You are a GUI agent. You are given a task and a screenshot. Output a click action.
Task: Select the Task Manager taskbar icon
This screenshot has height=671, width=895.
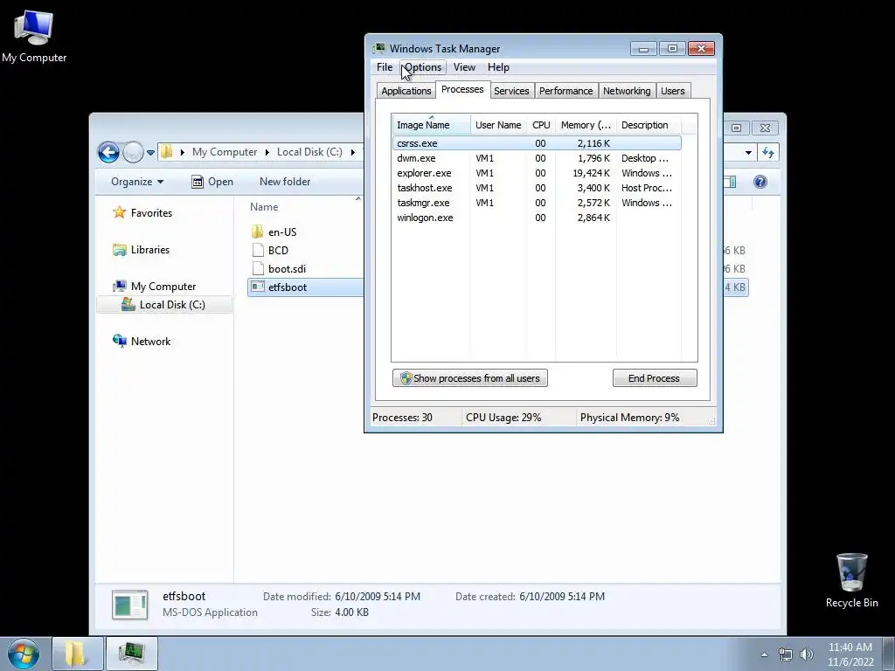click(x=132, y=654)
